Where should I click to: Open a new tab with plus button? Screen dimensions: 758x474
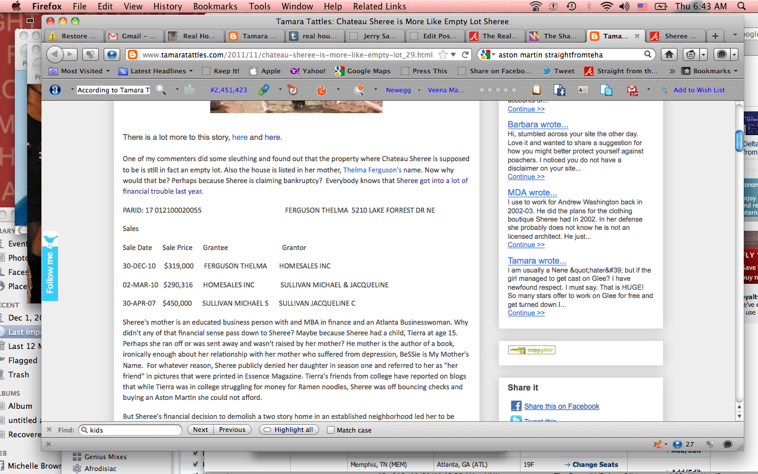[x=715, y=36]
